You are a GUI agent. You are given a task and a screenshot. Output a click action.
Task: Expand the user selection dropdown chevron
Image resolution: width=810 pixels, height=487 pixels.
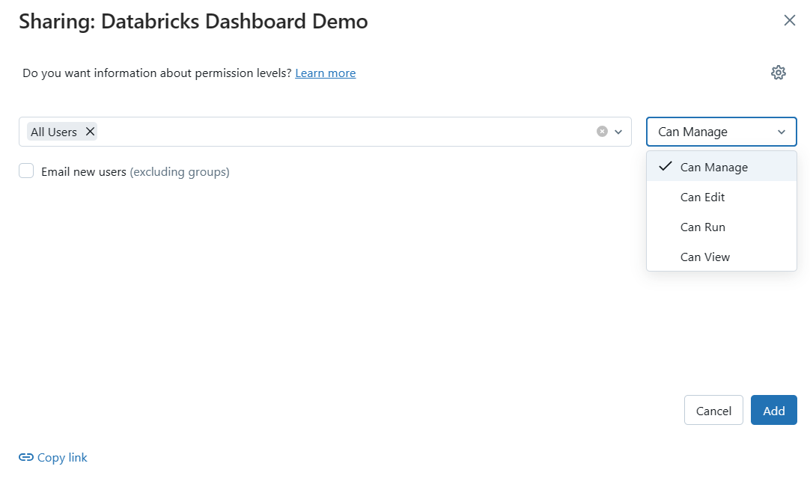point(618,131)
